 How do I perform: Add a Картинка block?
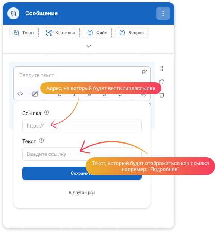[61, 33]
